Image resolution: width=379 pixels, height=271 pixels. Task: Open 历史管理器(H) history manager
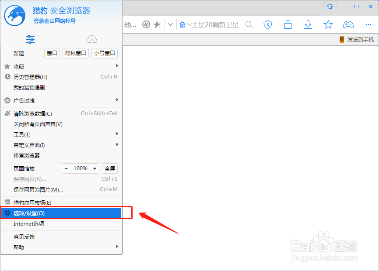(x=61, y=77)
